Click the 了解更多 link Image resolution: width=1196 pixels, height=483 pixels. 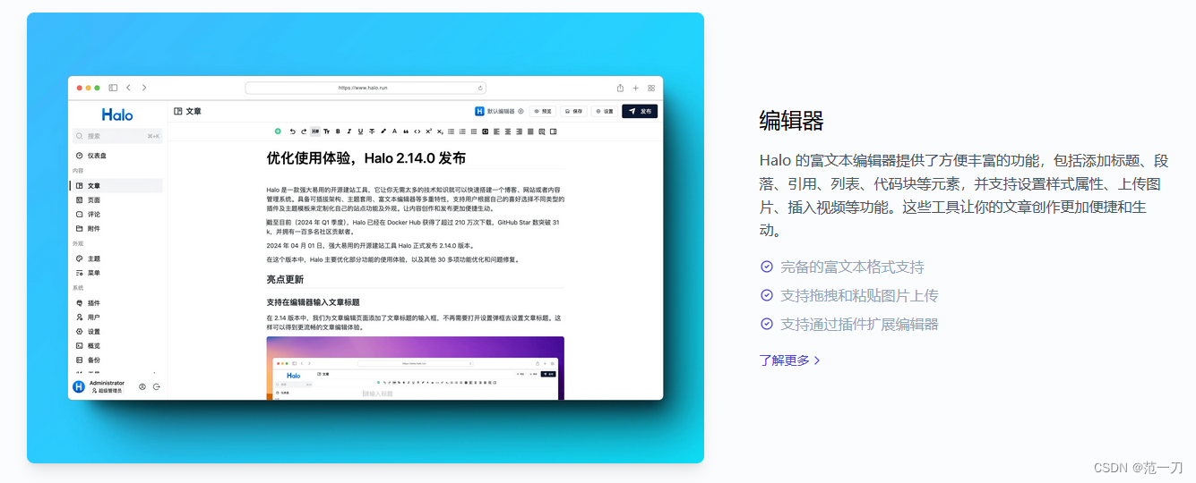point(789,360)
